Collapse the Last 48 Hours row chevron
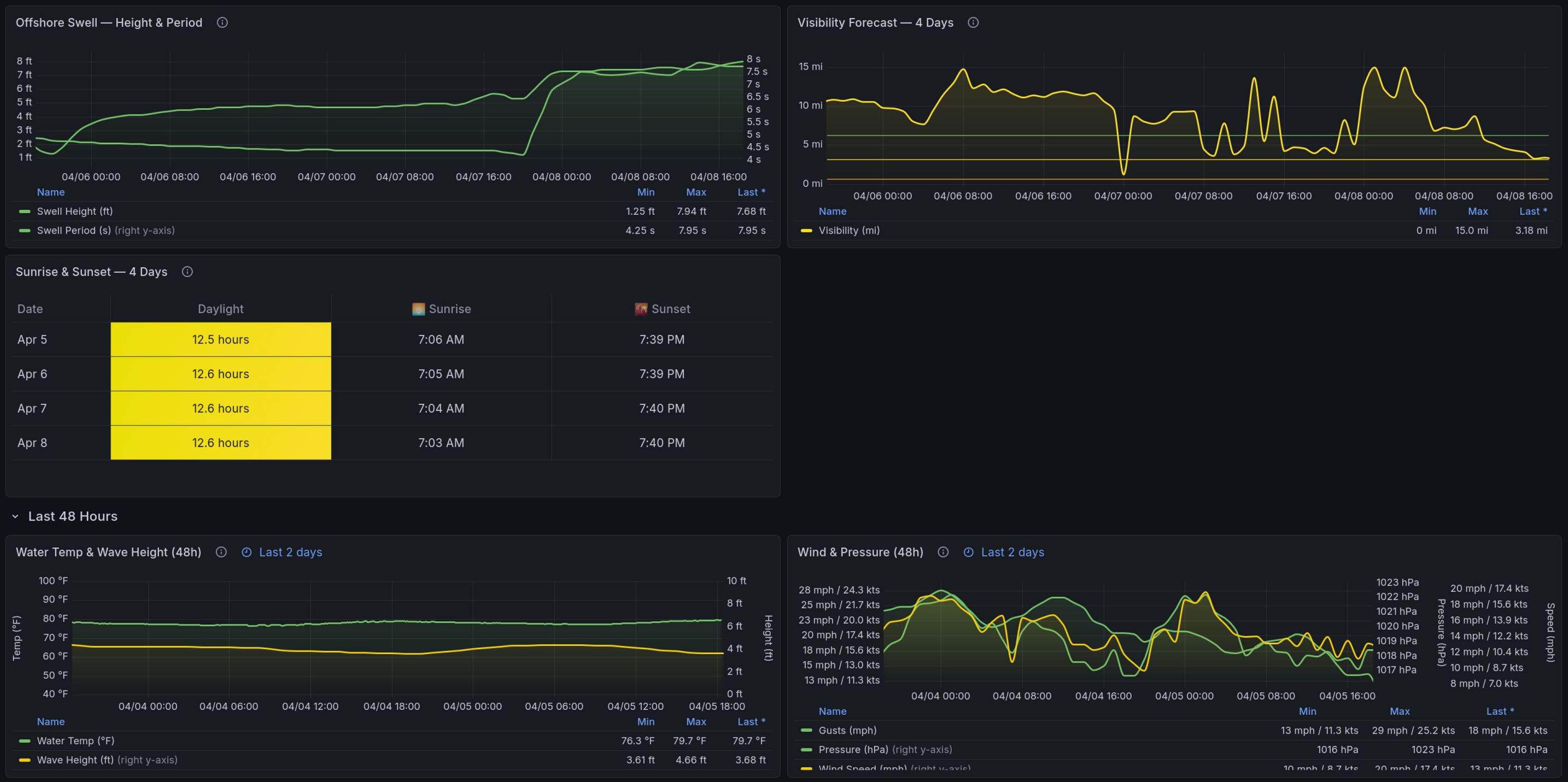This screenshot has height=782, width=1568. (15, 516)
